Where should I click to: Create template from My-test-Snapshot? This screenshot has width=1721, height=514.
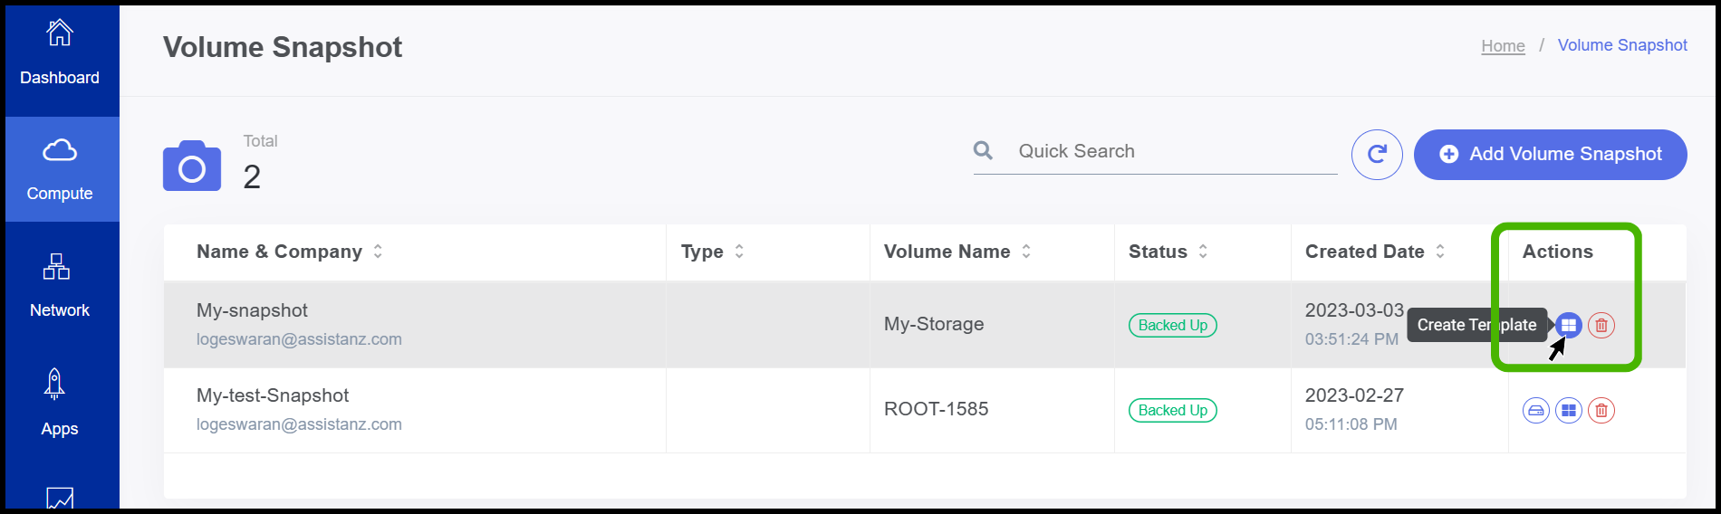tap(1569, 410)
